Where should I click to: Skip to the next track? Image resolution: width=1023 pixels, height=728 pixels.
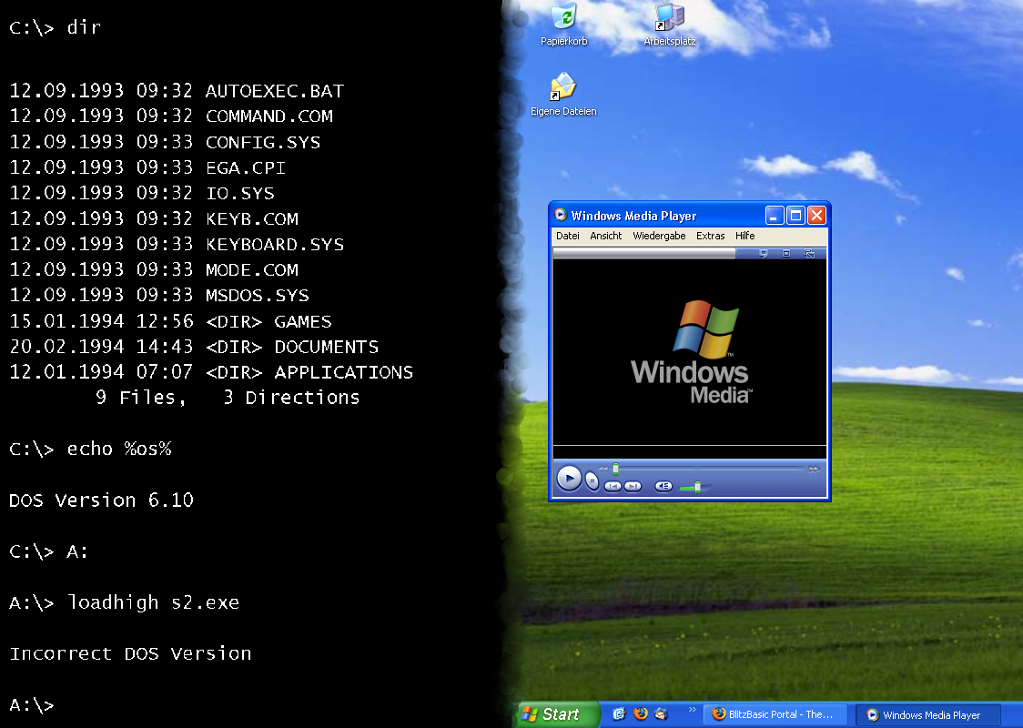[633, 486]
